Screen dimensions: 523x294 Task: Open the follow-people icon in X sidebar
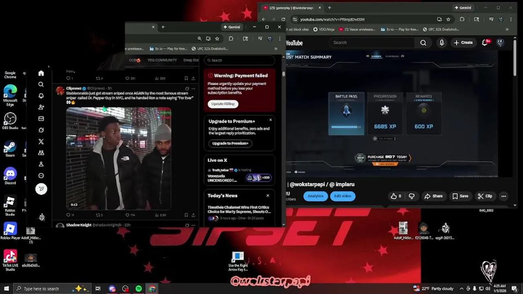(x=41, y=107)
